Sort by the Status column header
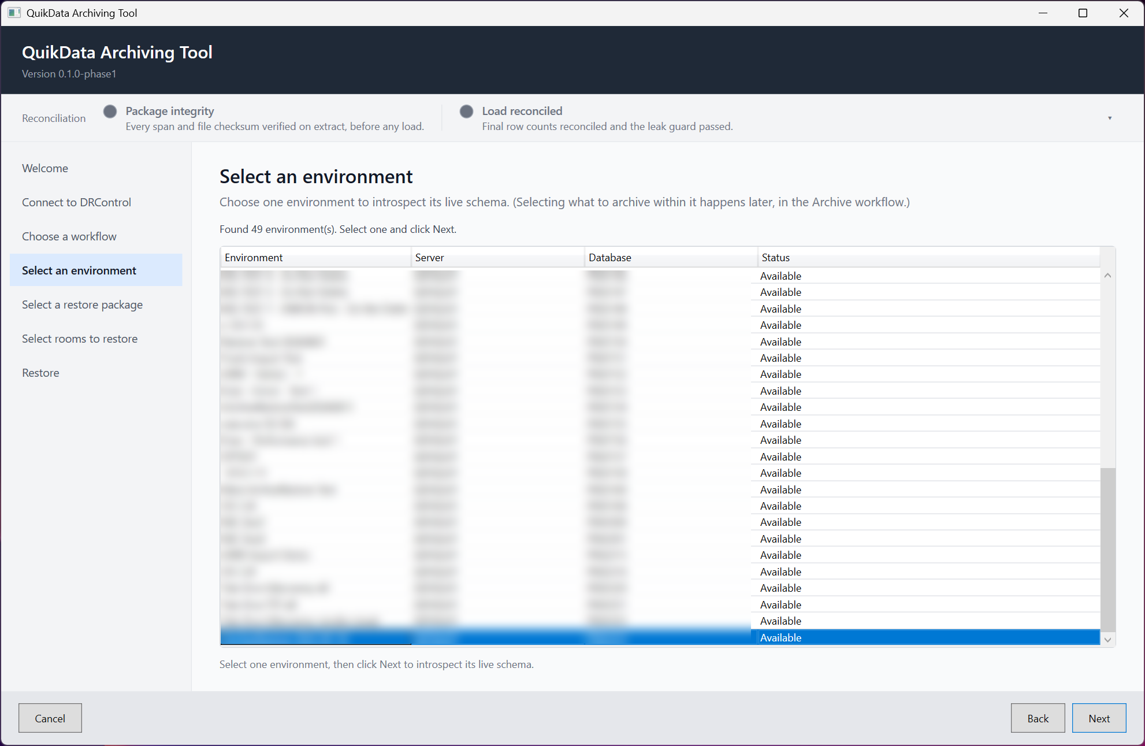This screenshot has height=746, width=1145. (928, 257)
